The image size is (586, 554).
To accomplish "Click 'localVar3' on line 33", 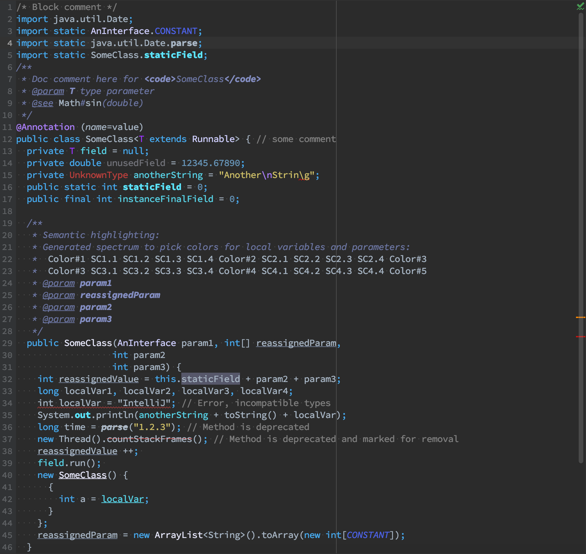I will 205,391.
